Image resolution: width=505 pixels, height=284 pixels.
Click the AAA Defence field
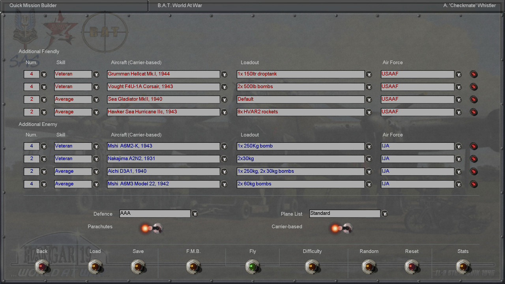pos(155,213)
